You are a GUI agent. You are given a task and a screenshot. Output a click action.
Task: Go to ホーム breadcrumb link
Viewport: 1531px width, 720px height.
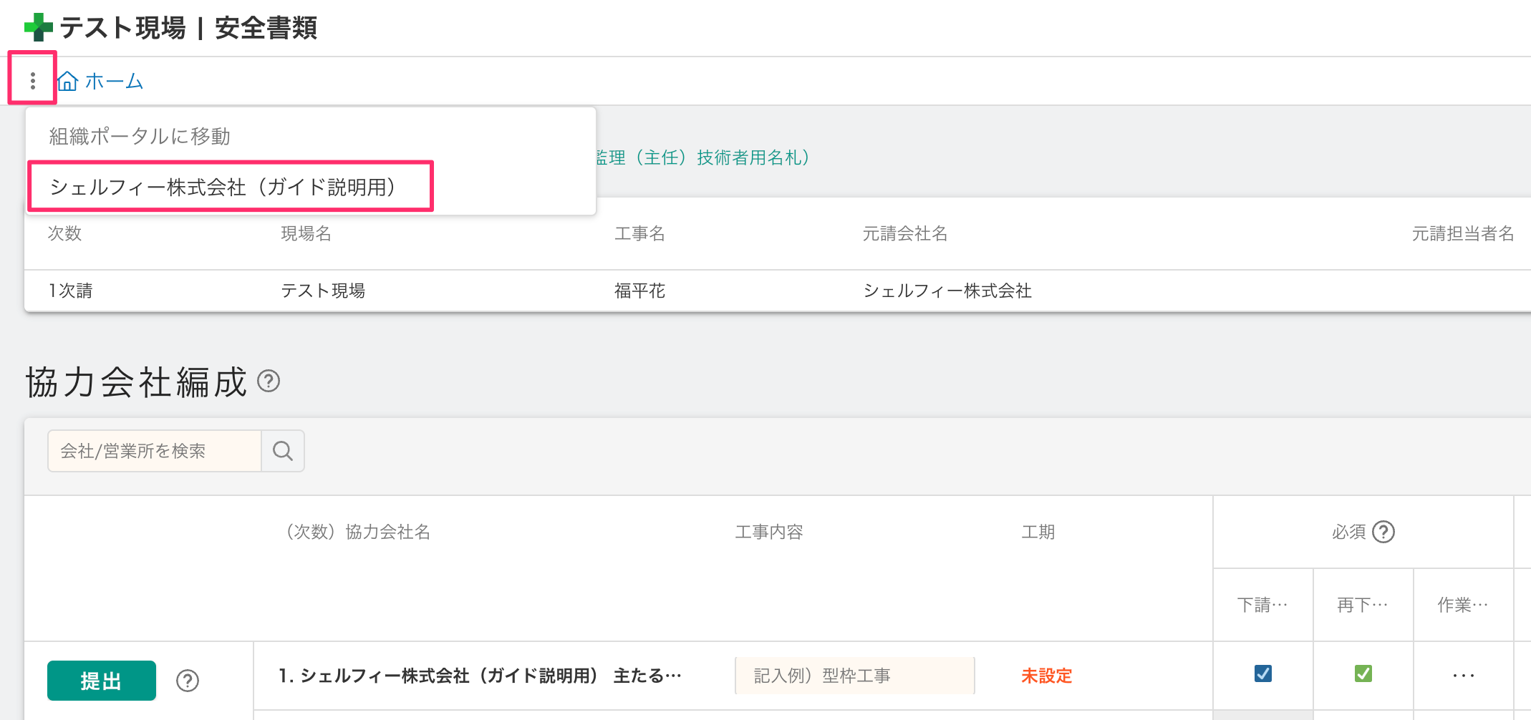click(114, 82)
